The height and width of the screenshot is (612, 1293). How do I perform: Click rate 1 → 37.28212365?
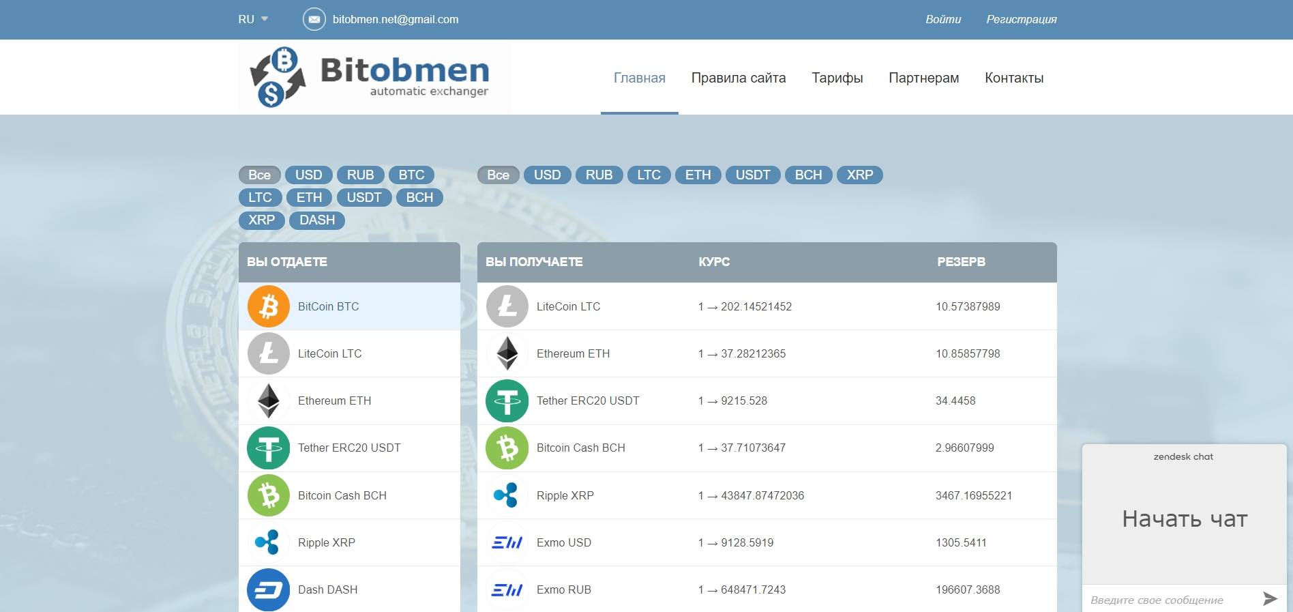742,353
